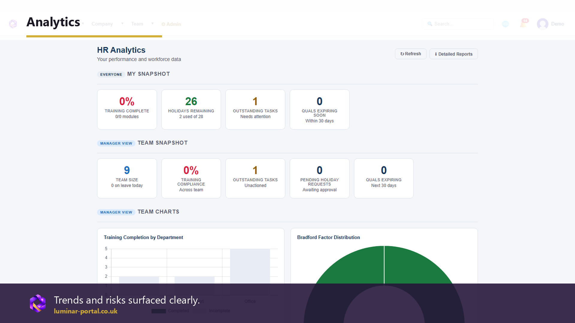
Task: Open the Unactioned Outstanding Tasks card
Action: tap(255, 178)
